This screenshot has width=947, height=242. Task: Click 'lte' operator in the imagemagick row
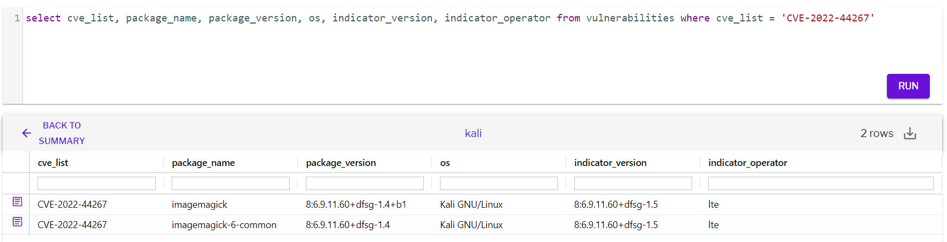click(713, 205)
